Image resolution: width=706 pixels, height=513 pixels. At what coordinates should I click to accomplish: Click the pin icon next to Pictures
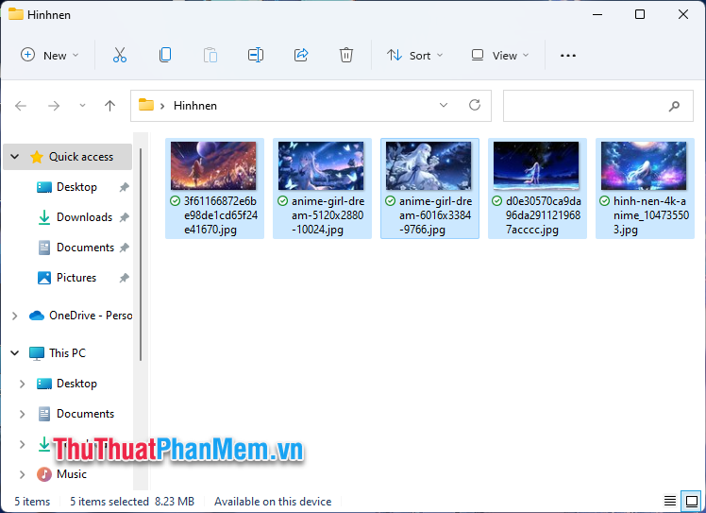(124, 278)
